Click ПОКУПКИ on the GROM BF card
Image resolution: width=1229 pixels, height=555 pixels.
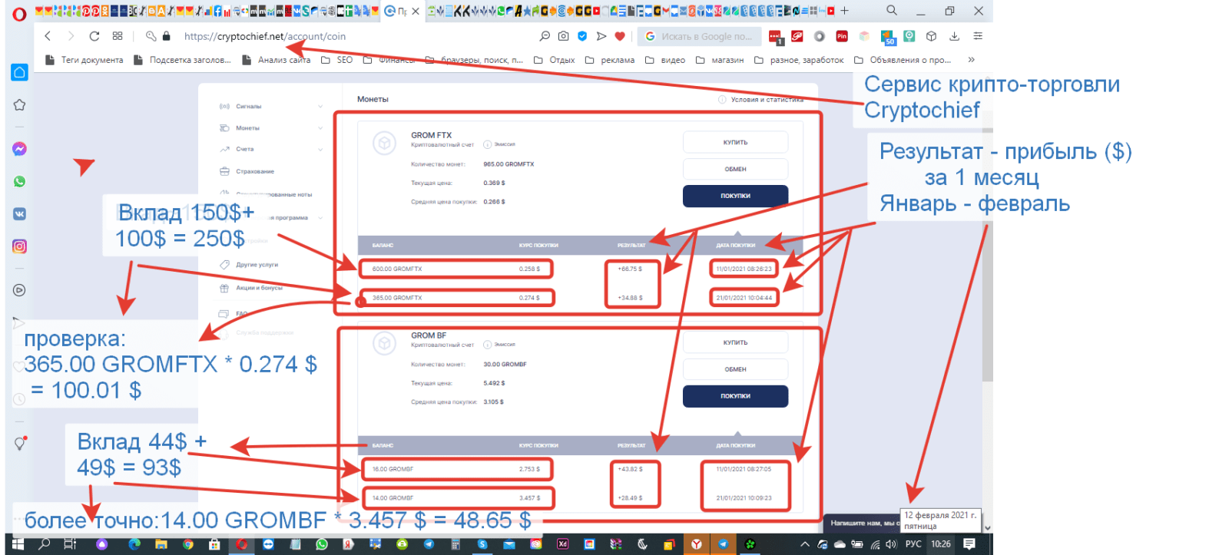(735, 396)
